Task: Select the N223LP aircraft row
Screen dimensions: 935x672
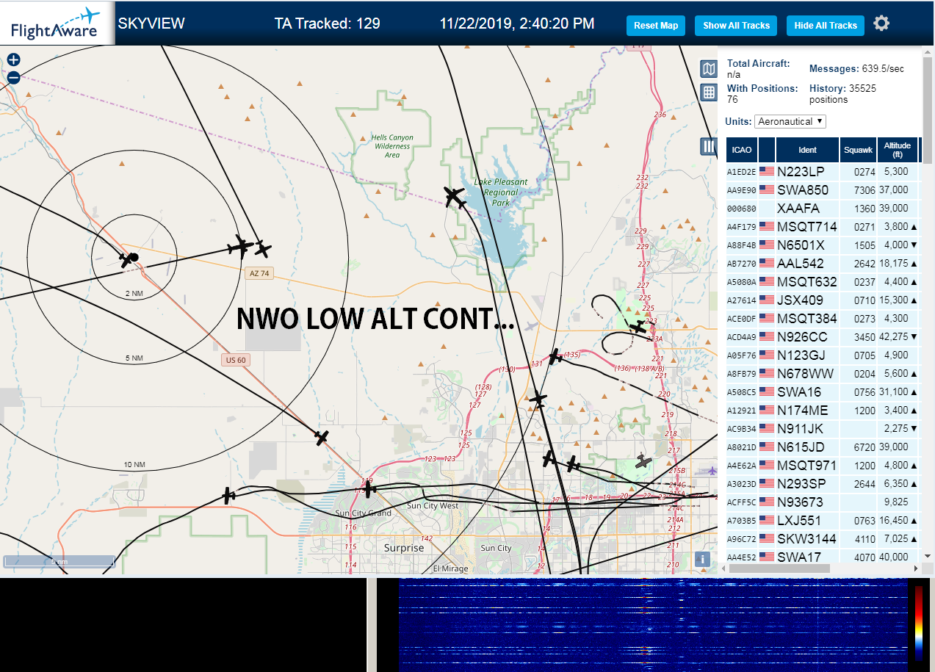Action: 823,172
